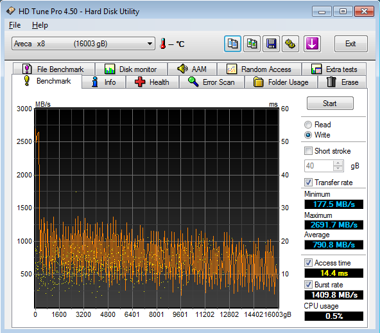Click the purple download arrow icon

(312, 44)
